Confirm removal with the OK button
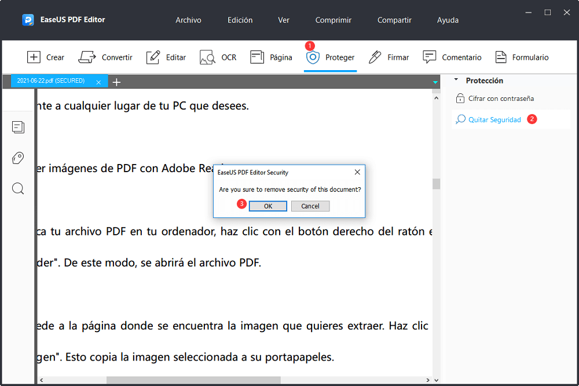Screen dimensions: 579x386 pos(268,206)
